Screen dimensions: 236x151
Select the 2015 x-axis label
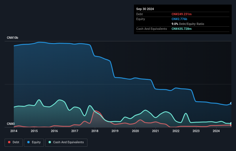[34, 131]
